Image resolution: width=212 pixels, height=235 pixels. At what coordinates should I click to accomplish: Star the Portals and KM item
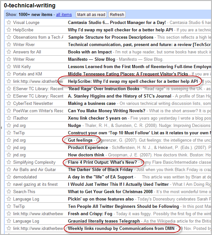tap(9, 74)
